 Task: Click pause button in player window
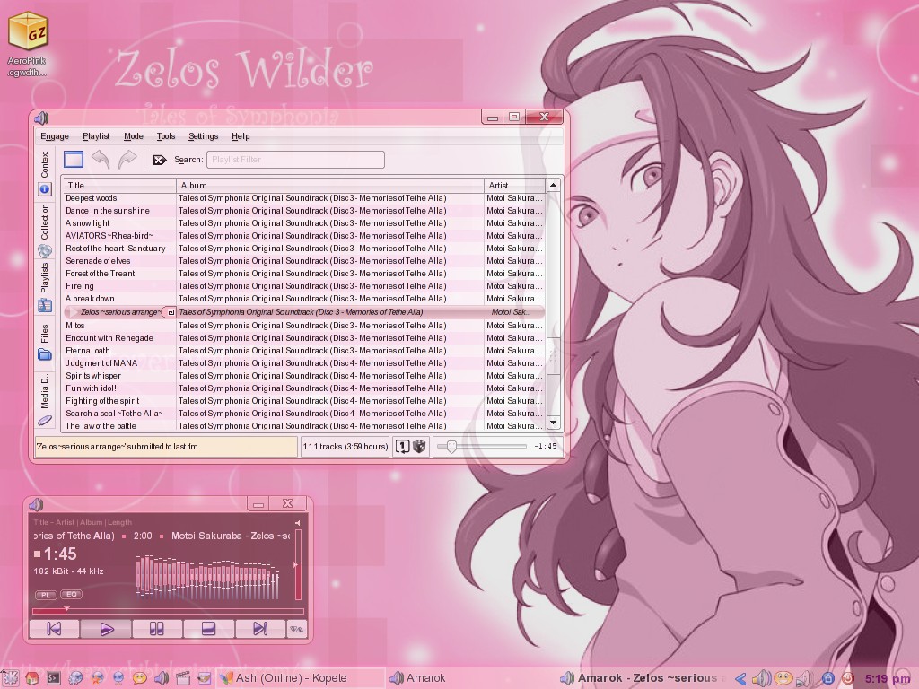click(157, 629)
